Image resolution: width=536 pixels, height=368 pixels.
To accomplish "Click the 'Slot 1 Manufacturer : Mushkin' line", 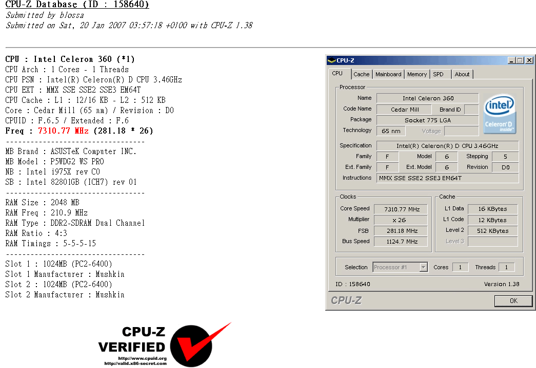I will tap(65, 274).
